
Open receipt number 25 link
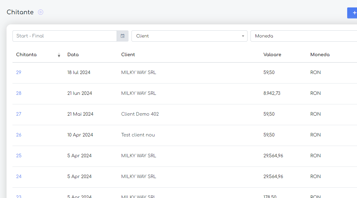19,156
